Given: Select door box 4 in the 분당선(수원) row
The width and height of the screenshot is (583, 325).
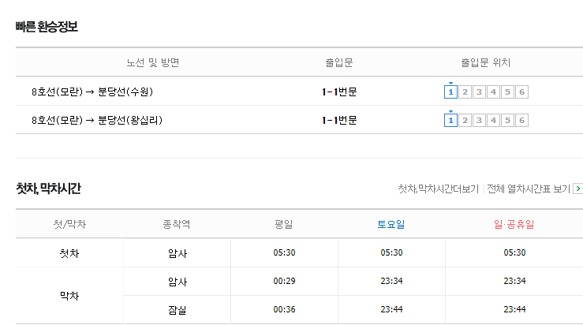Looking at the screenshot, I should [493, 92].
